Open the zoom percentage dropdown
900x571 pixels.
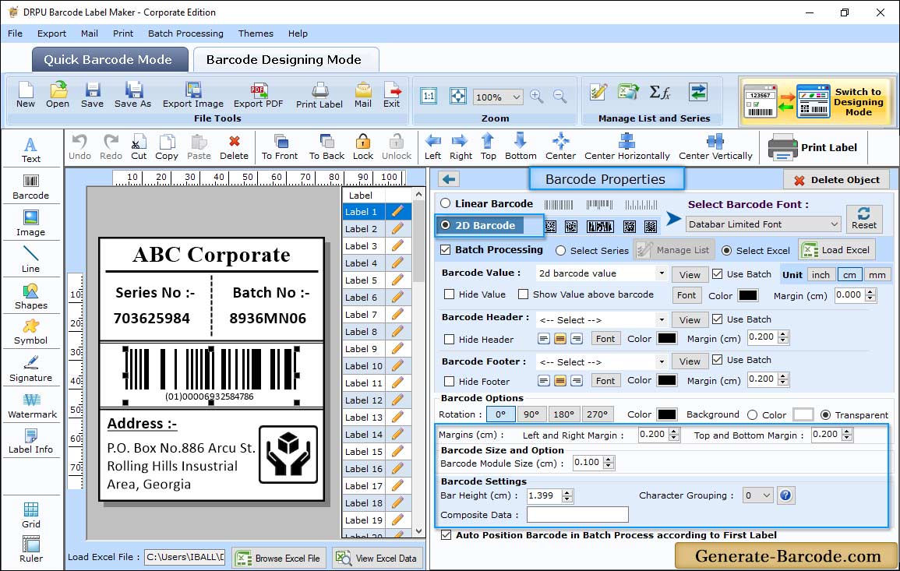click(x=516, y=97)
